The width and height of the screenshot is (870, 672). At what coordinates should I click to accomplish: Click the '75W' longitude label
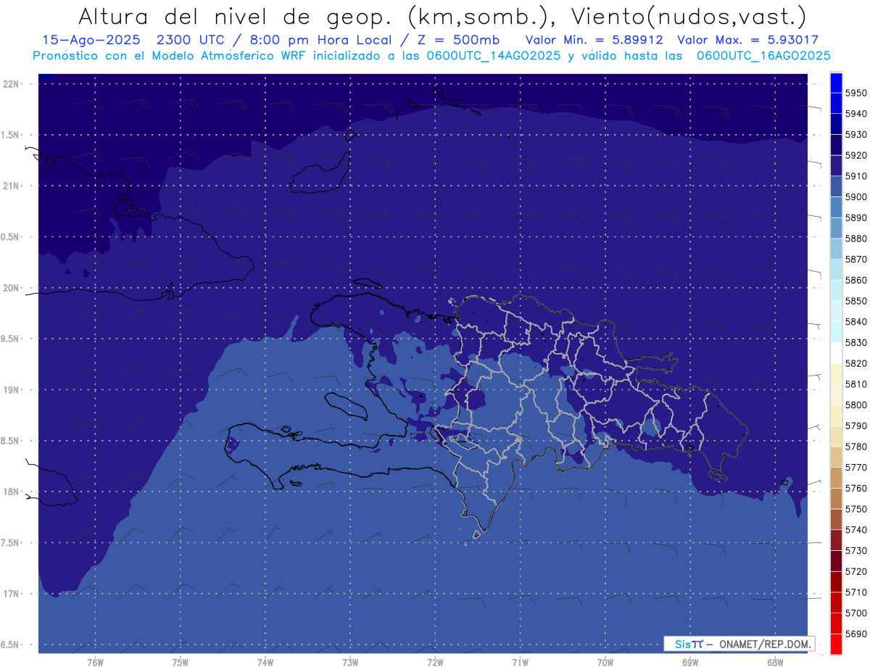tap(180, 662)
